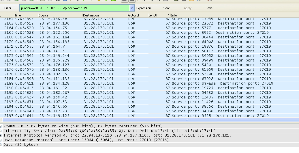Select packet 2194 with source port 38550
This screenshot has height=153, width=299.
149,107
